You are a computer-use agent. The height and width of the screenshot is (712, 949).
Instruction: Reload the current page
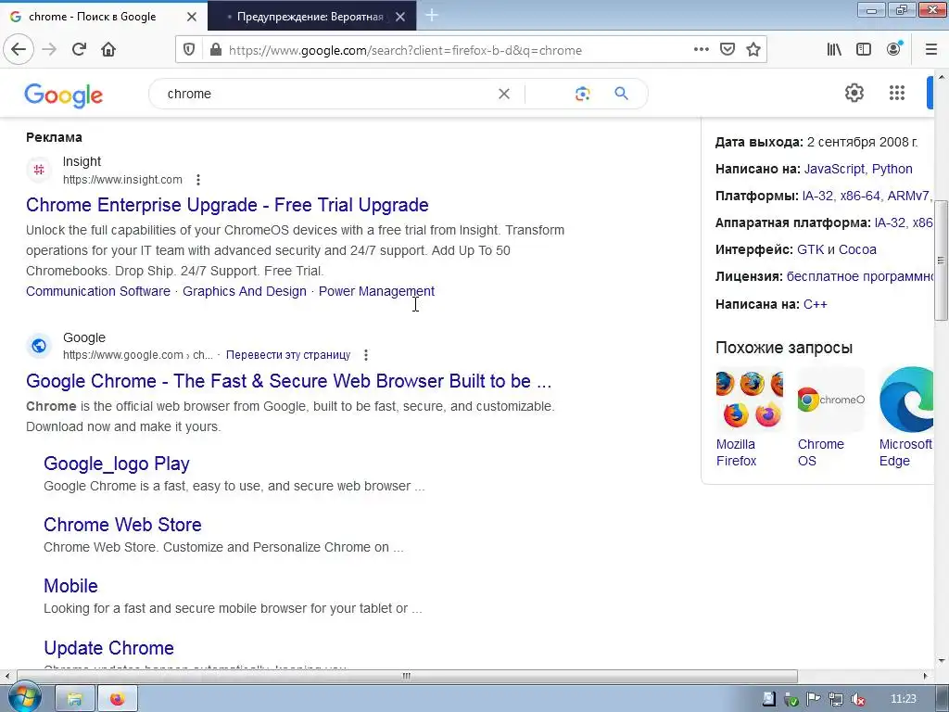pos(79,49)
